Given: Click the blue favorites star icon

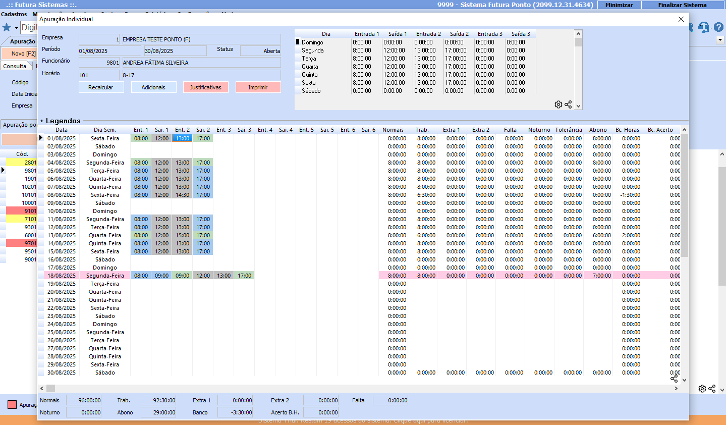Looking at the screenshot, I should (x=7, y=27).
